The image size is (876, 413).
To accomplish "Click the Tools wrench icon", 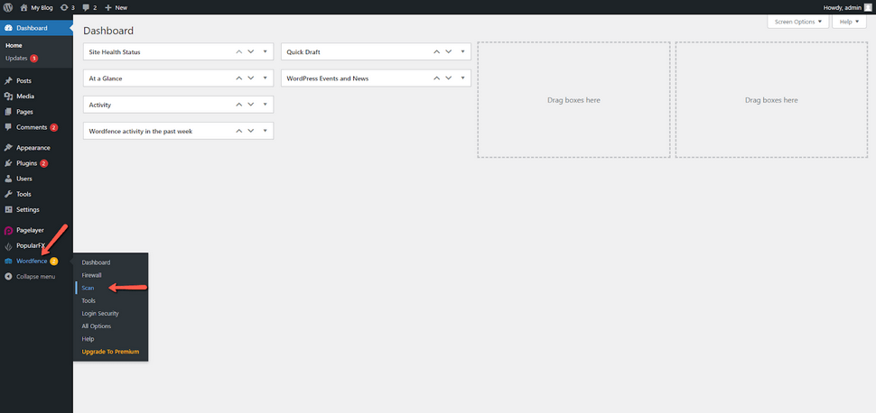I will [x=8, y=194].
